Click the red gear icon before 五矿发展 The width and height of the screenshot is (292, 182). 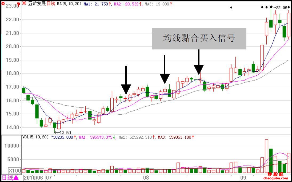[23, 3]
